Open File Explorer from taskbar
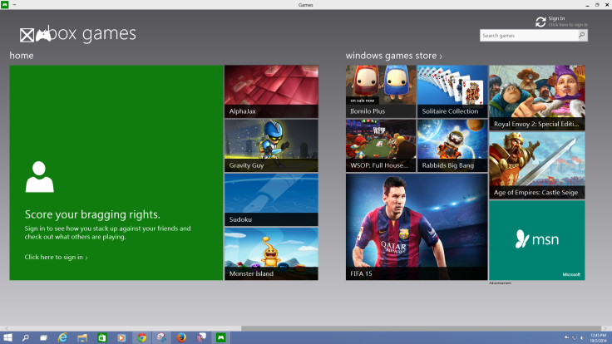 (x=82, y=337)
